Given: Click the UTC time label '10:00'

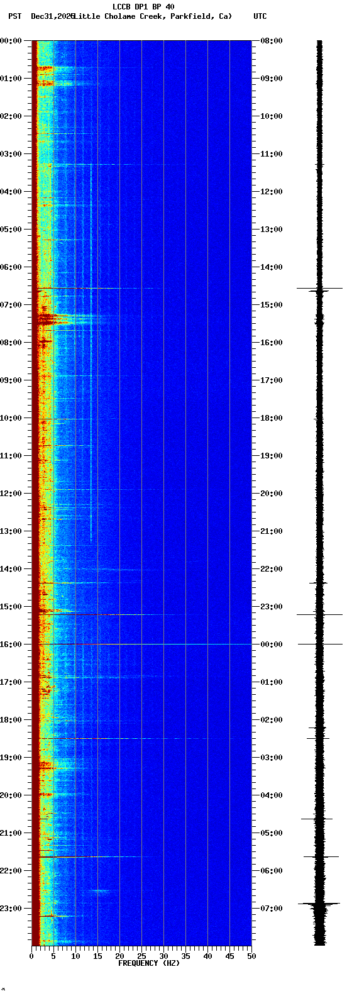Looking at the screenshot, I should coord(272,116).
